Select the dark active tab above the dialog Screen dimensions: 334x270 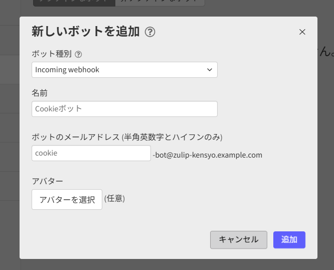tap(74, 3)
